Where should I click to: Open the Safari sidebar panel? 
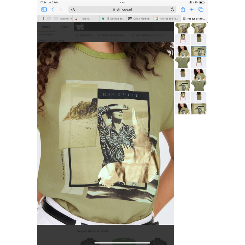44,9
